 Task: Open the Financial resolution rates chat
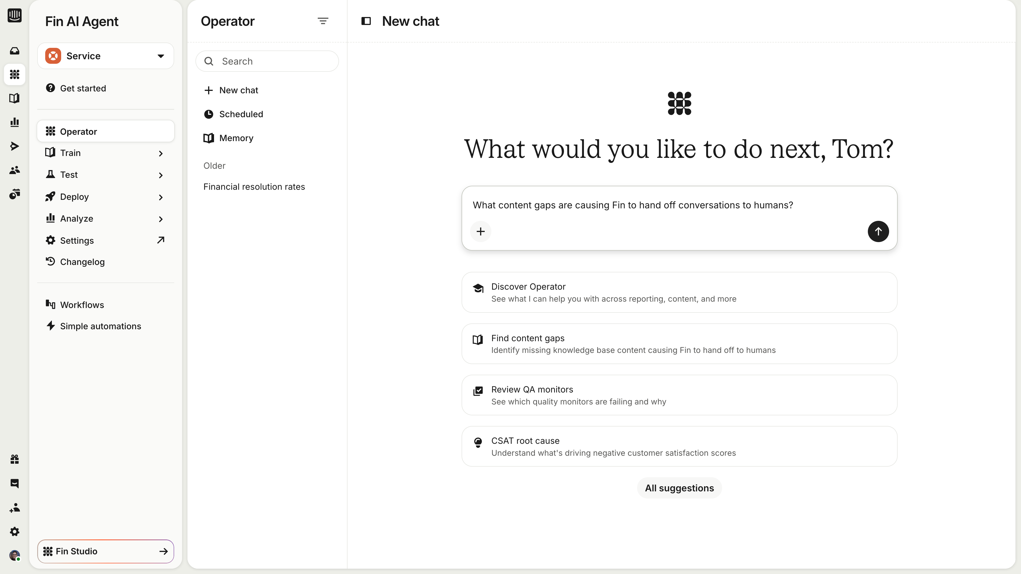pyautogui.click(x=254, y=187)
